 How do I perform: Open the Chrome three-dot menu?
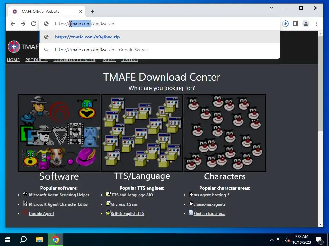(316, 24)
